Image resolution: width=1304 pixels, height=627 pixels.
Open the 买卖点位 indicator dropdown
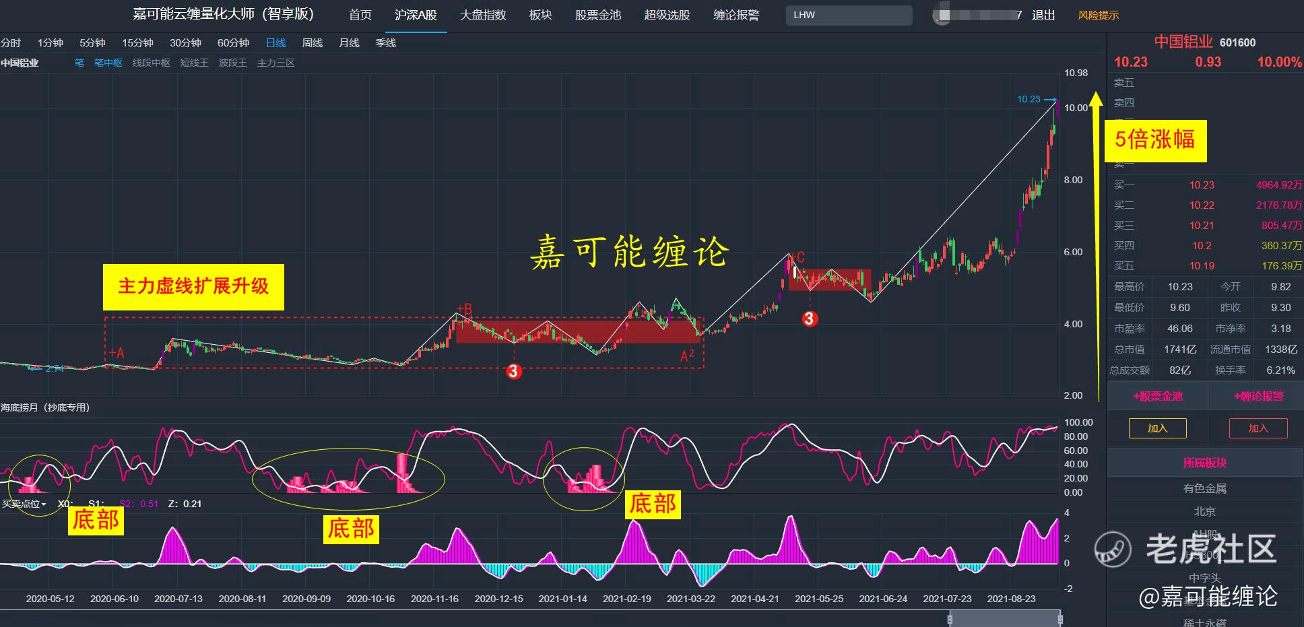[24, 504]
